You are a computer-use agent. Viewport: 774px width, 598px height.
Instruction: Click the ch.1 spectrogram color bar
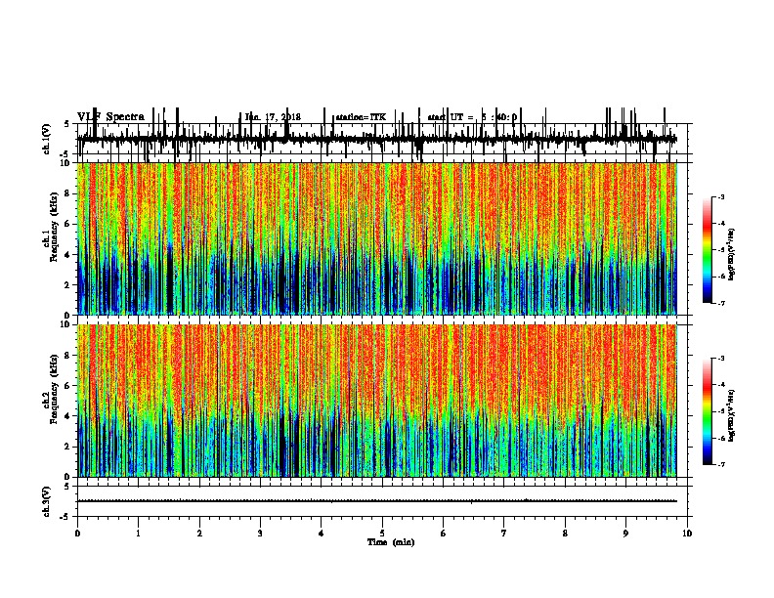point(707,249)
